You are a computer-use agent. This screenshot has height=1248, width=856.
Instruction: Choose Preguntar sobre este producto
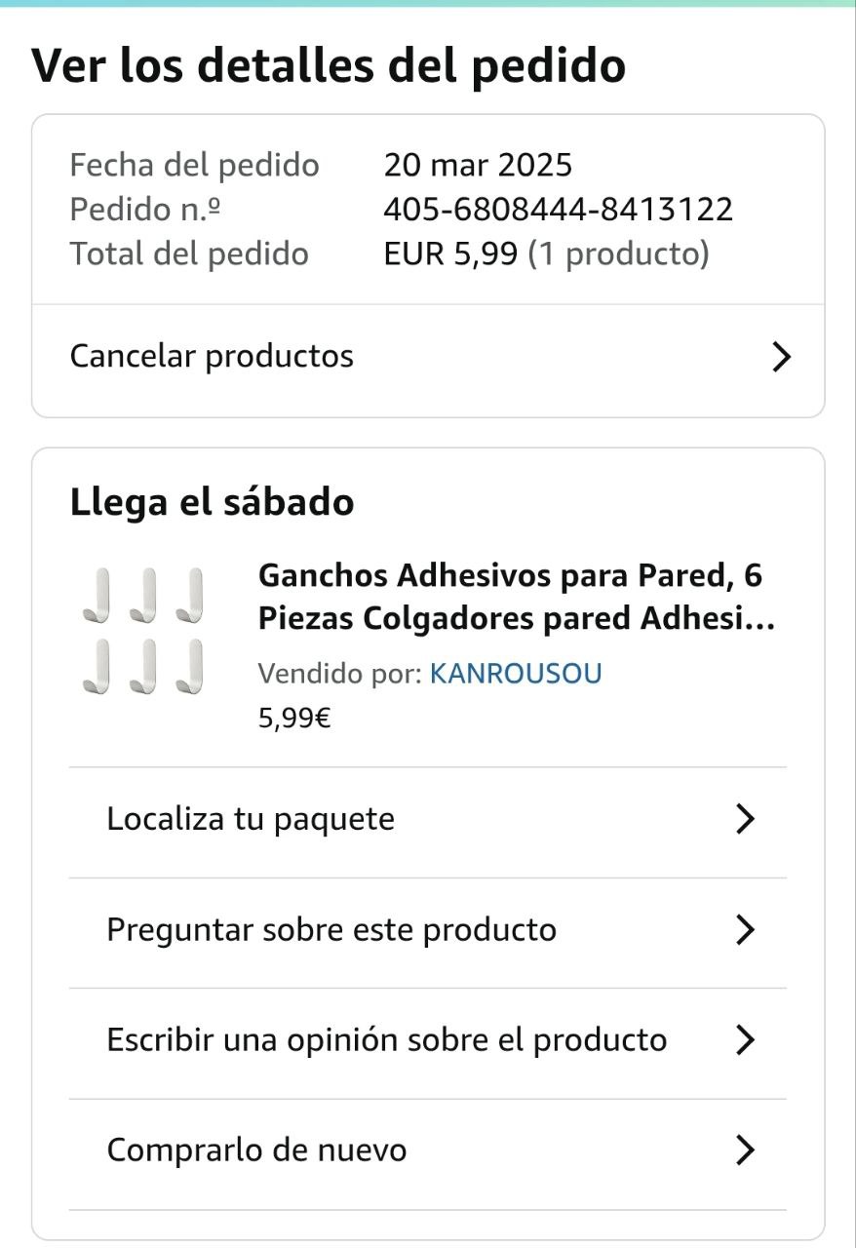[x=331, y=930]
